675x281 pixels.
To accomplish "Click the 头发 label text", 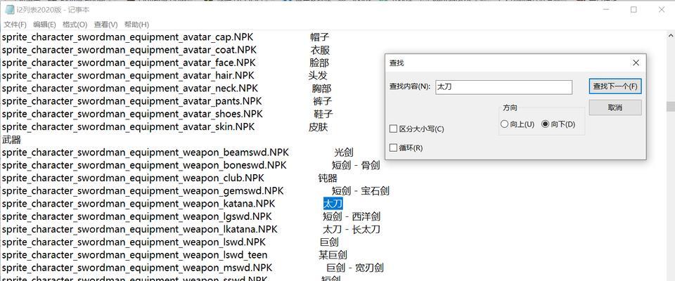I will click(x=318, y=76).
